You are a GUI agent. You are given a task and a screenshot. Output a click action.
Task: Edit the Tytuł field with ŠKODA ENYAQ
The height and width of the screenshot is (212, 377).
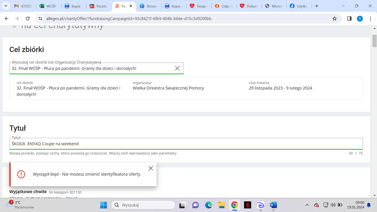tap(186, 144)
